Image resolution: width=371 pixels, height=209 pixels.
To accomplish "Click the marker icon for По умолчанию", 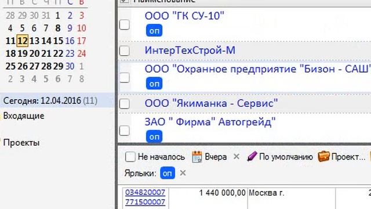I will pos(252,157).
